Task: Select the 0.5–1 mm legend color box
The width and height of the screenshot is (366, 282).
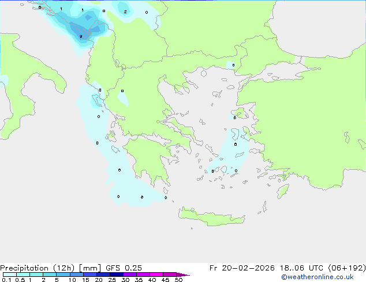Action: (x=23, y=275)
